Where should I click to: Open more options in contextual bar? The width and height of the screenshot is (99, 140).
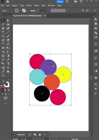(x=45, y=134)
